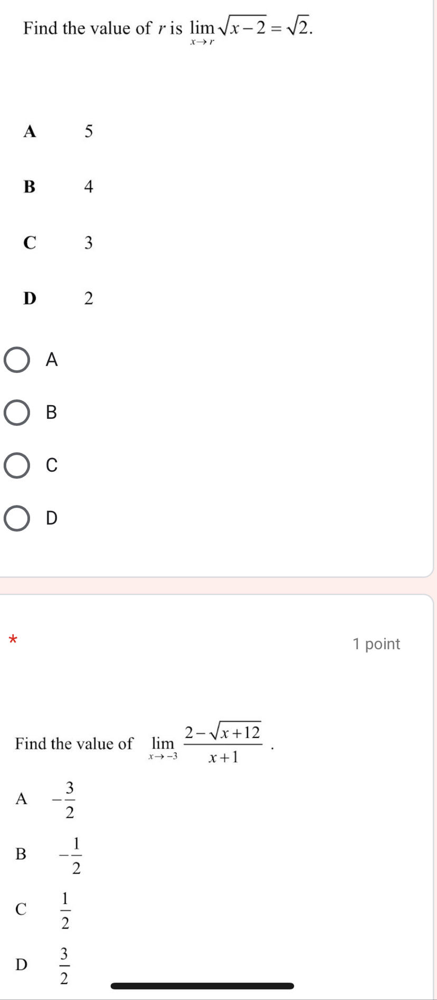Tap choice 'A 5' in the first question image
The image size is (437, 1000).
[x=58, y=130]
